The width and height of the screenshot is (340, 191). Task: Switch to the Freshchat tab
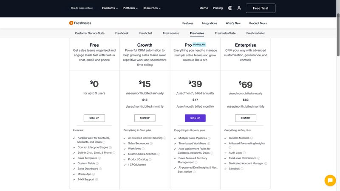146,33
